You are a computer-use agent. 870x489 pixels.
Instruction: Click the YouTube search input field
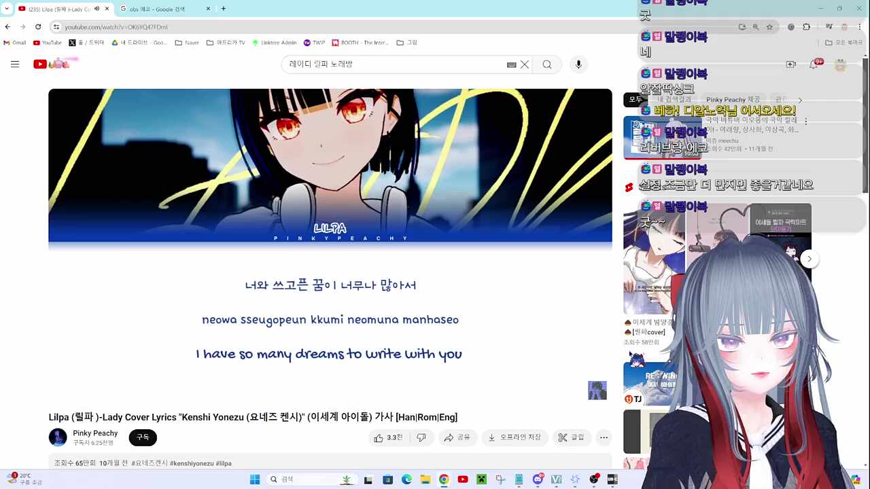tap(394, 65)
